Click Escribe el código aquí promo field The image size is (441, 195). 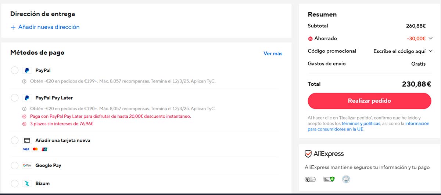coord(399,51)
